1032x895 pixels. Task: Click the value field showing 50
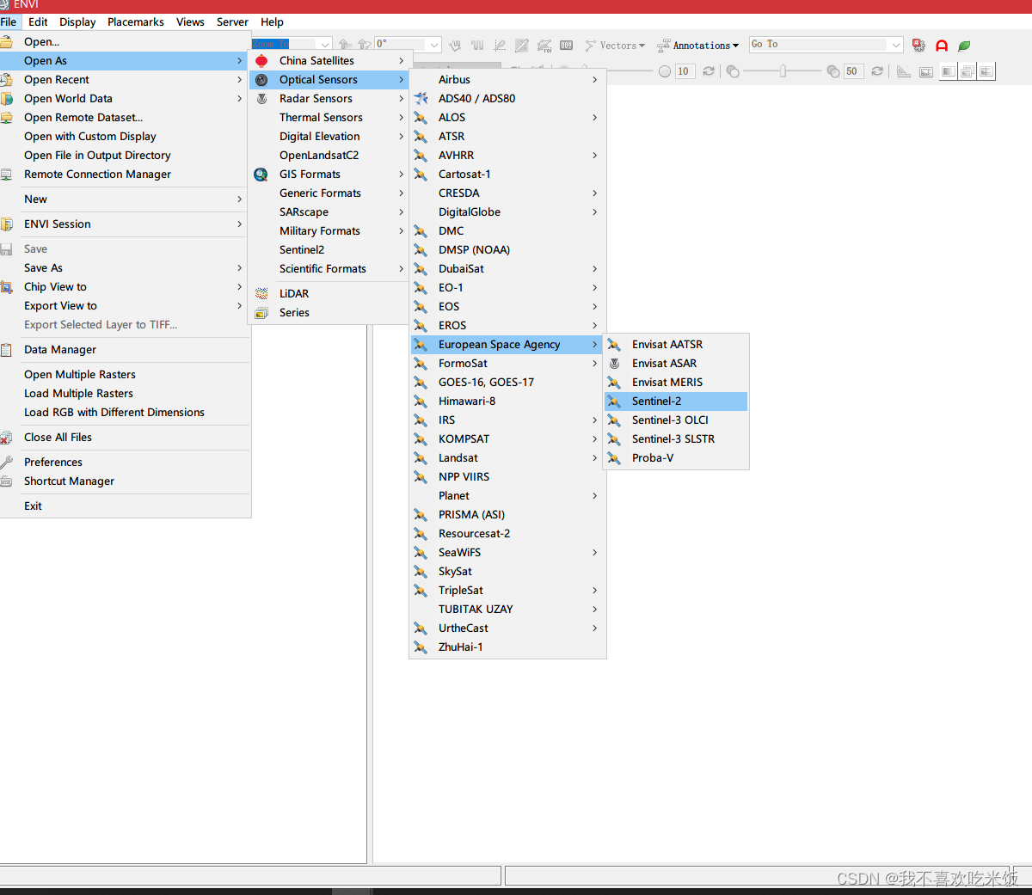coord(852,71)
